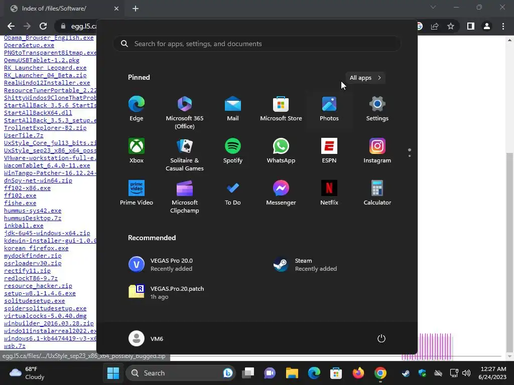Expand the All apps list
514x385 pixels.
click(x=365, y=78)
